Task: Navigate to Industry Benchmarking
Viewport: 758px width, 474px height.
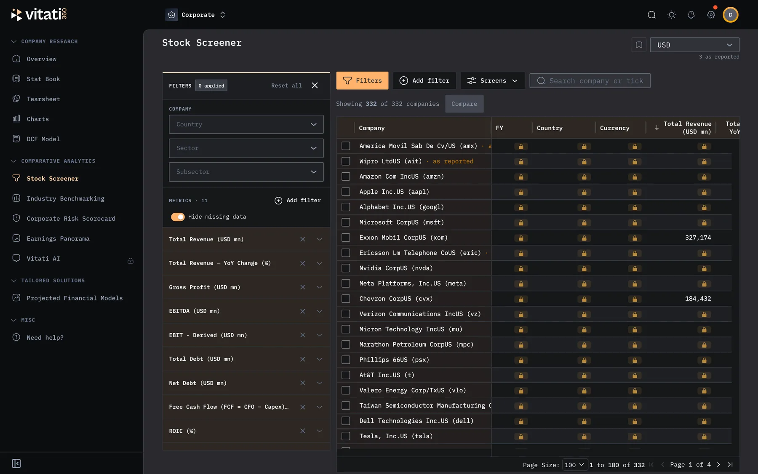Action: point(65,198)
